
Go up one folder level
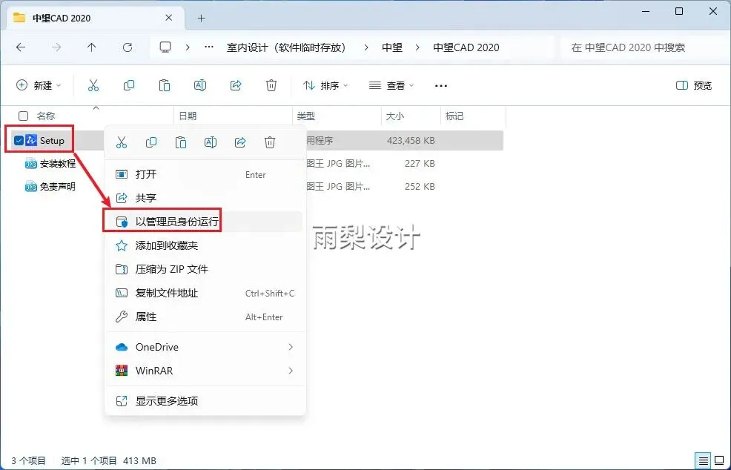click(x=91, y=47)
